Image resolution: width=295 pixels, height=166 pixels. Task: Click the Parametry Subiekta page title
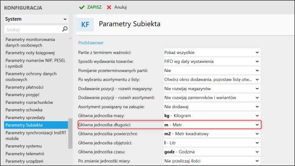click(x=130, y=24)
